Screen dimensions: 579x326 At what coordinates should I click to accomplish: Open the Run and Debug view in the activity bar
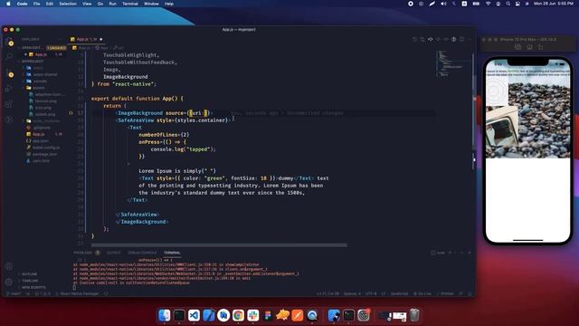9,89
